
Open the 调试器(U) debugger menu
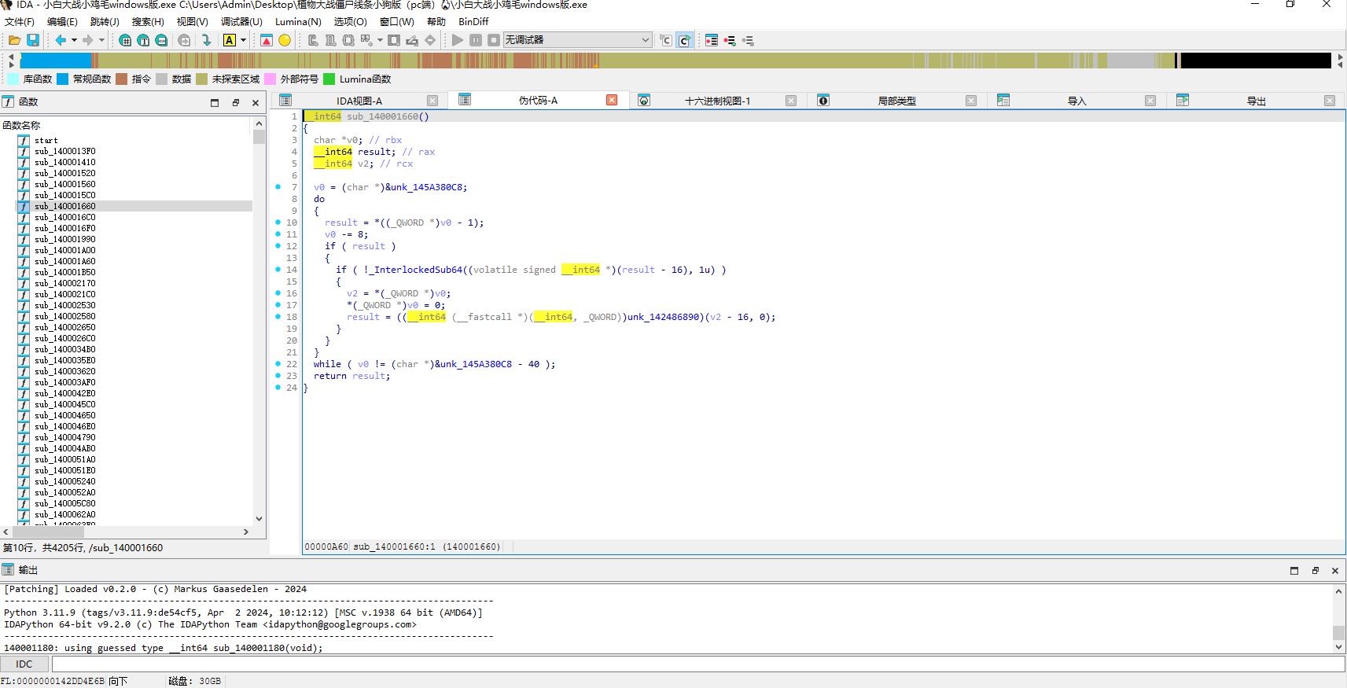(241, 22)
